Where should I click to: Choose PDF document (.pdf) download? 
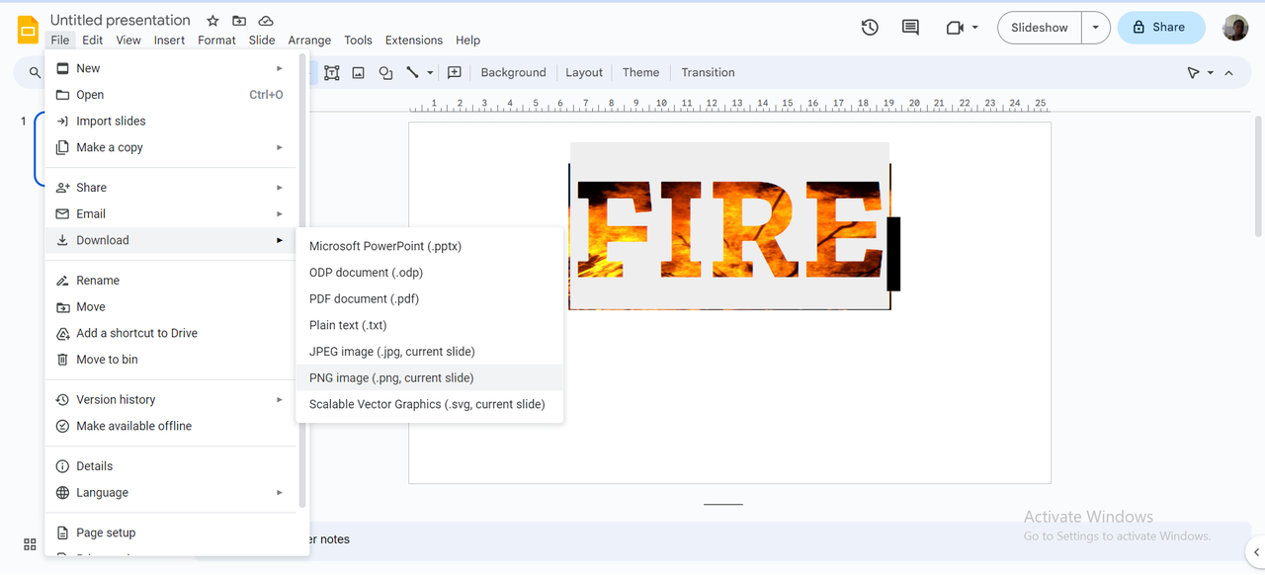430,299
